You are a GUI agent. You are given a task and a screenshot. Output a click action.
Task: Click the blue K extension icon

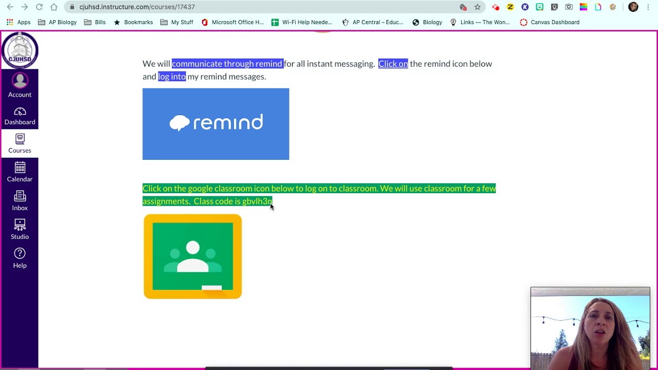(525, 7)
